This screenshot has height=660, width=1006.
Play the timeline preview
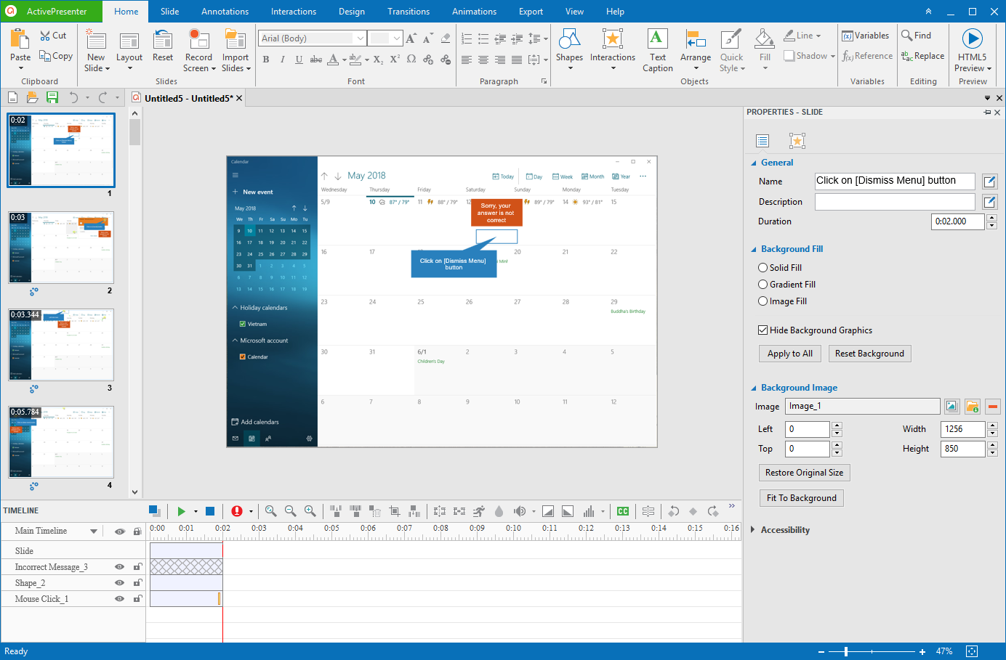[x=181, y=511]
